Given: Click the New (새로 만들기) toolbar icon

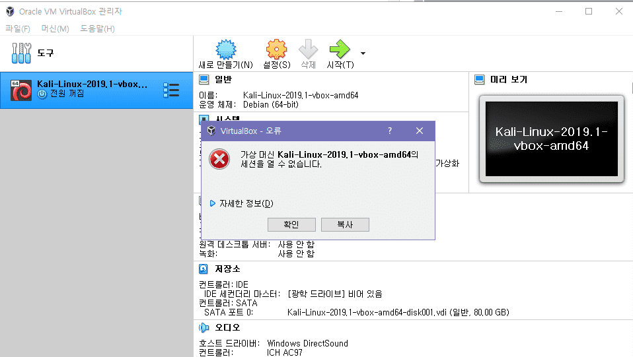Looking at the screenshot, I should pos(226,49).
